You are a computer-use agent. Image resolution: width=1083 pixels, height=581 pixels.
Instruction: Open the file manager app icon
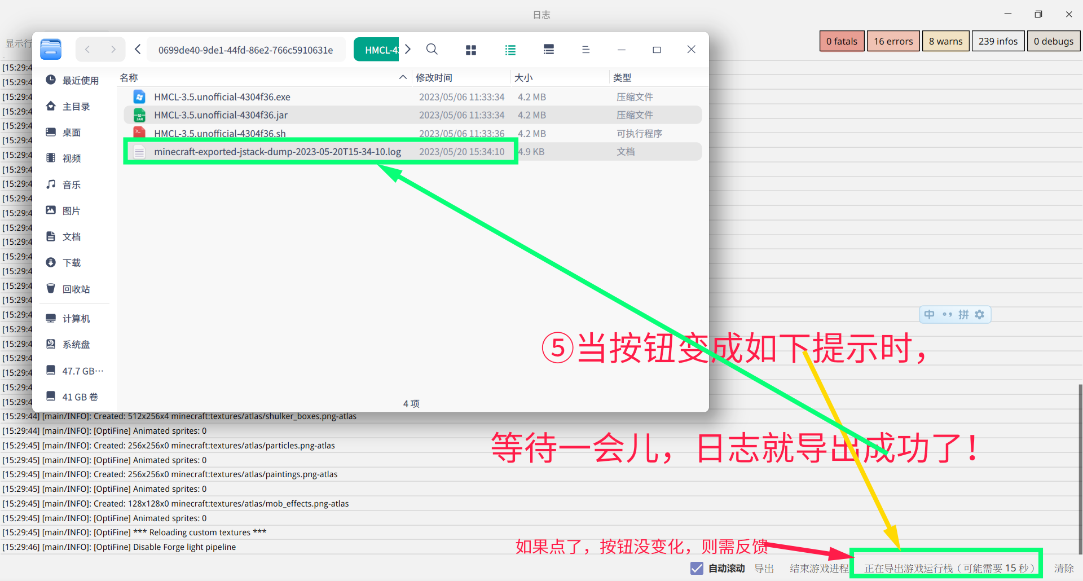click(51, 50)
